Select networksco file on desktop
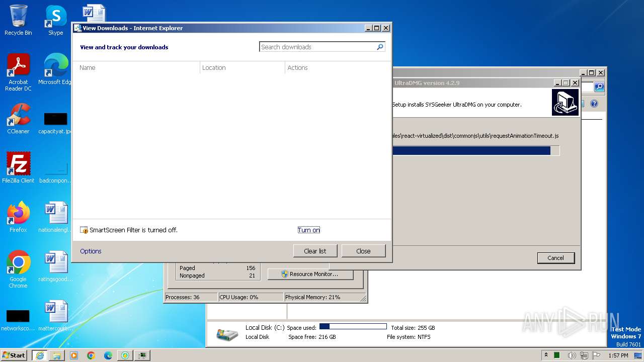Image resolution: width=644 pixels, height=362 pixels. point(18,320)
